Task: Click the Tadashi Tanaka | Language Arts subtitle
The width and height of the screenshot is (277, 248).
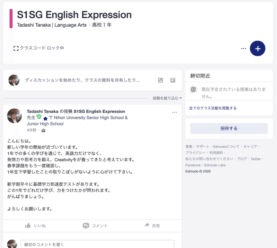Action: [52, 25]
